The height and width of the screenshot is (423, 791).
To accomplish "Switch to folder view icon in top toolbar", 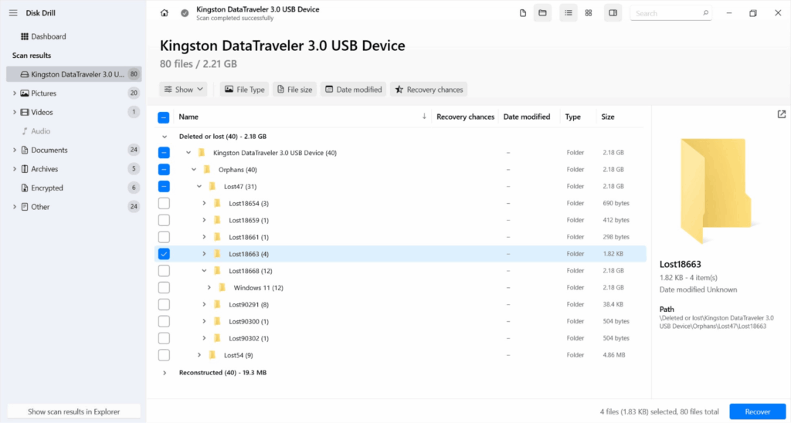I will (543, 13).
